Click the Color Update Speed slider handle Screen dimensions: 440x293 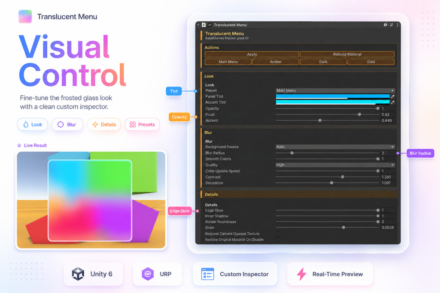click(378, 171)
